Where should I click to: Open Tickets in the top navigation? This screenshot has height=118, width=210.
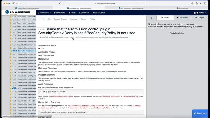(x=72, y=13)
